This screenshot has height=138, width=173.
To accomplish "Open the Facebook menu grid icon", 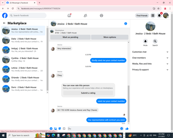I will 153,16.
